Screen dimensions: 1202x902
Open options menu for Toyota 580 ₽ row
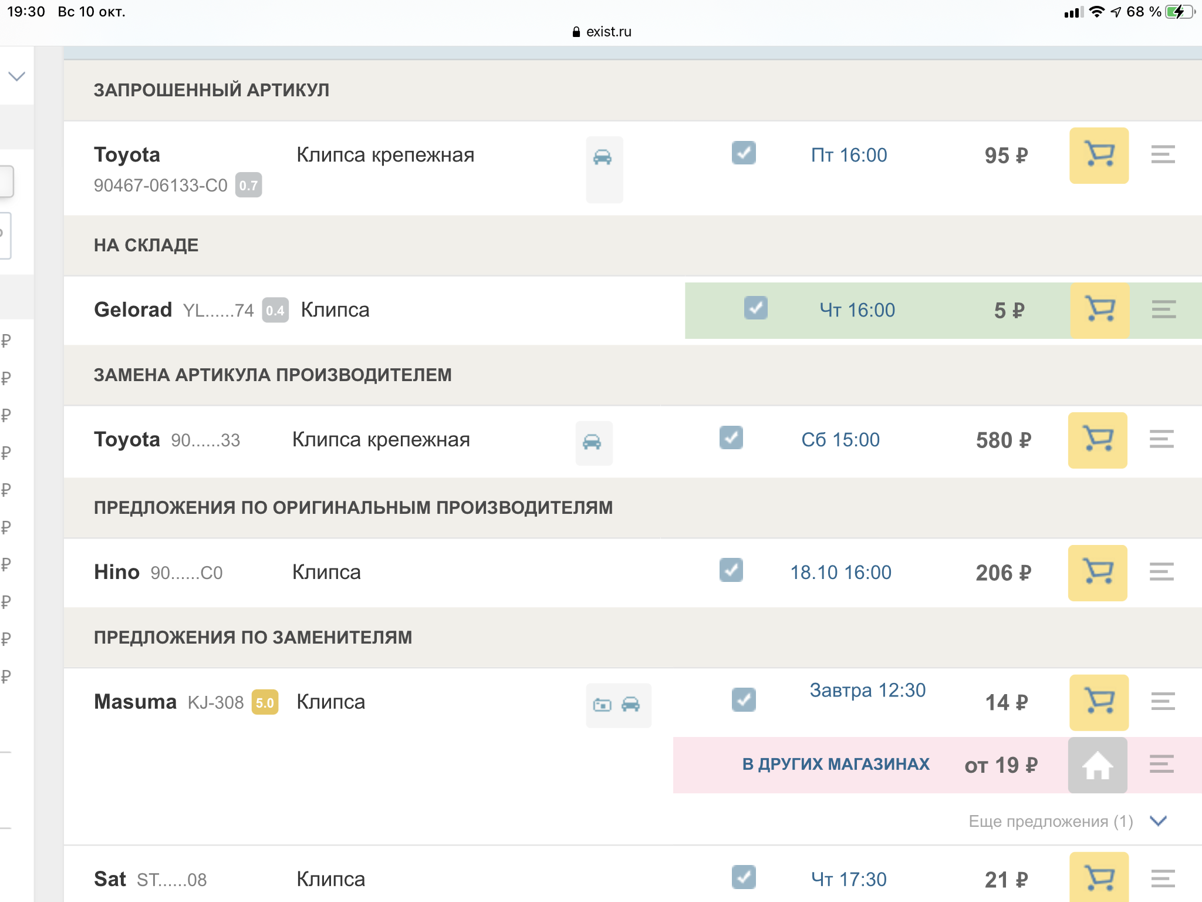pos(1162,439)
